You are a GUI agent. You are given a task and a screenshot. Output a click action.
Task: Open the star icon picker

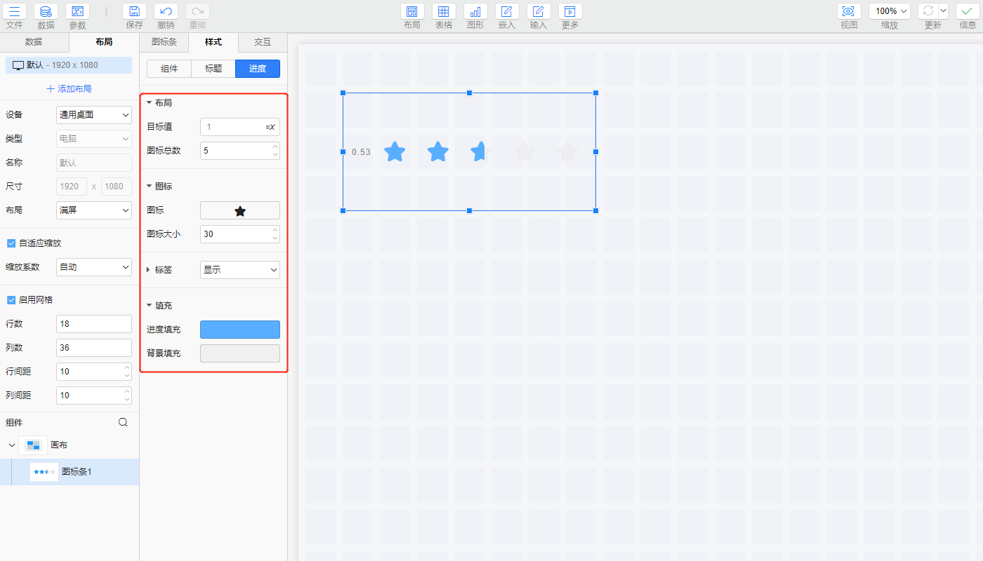coord(239,210)
